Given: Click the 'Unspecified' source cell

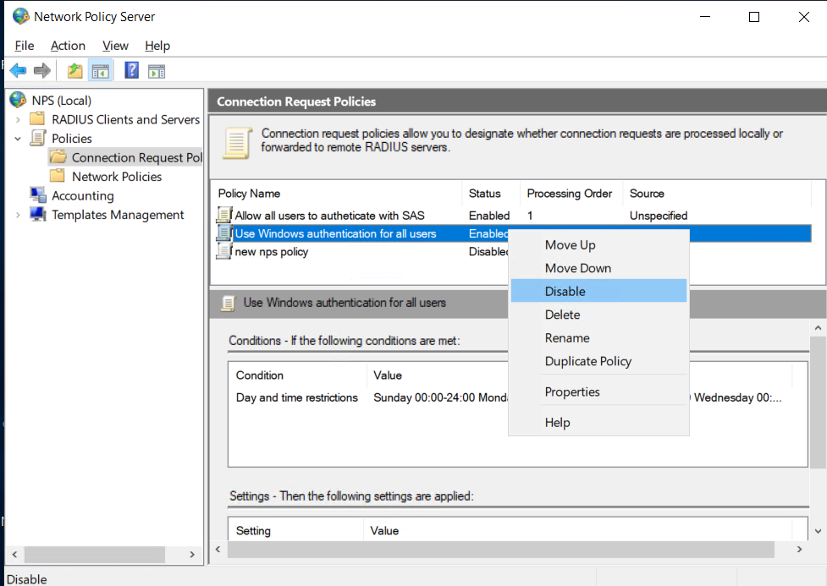Looking at the screenshot, I should 659,216.
